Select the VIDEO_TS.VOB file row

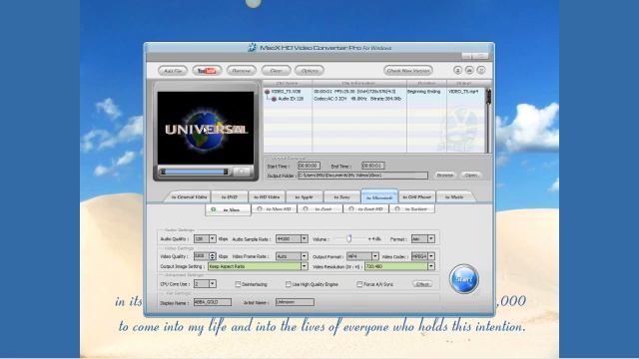(374, 92)
